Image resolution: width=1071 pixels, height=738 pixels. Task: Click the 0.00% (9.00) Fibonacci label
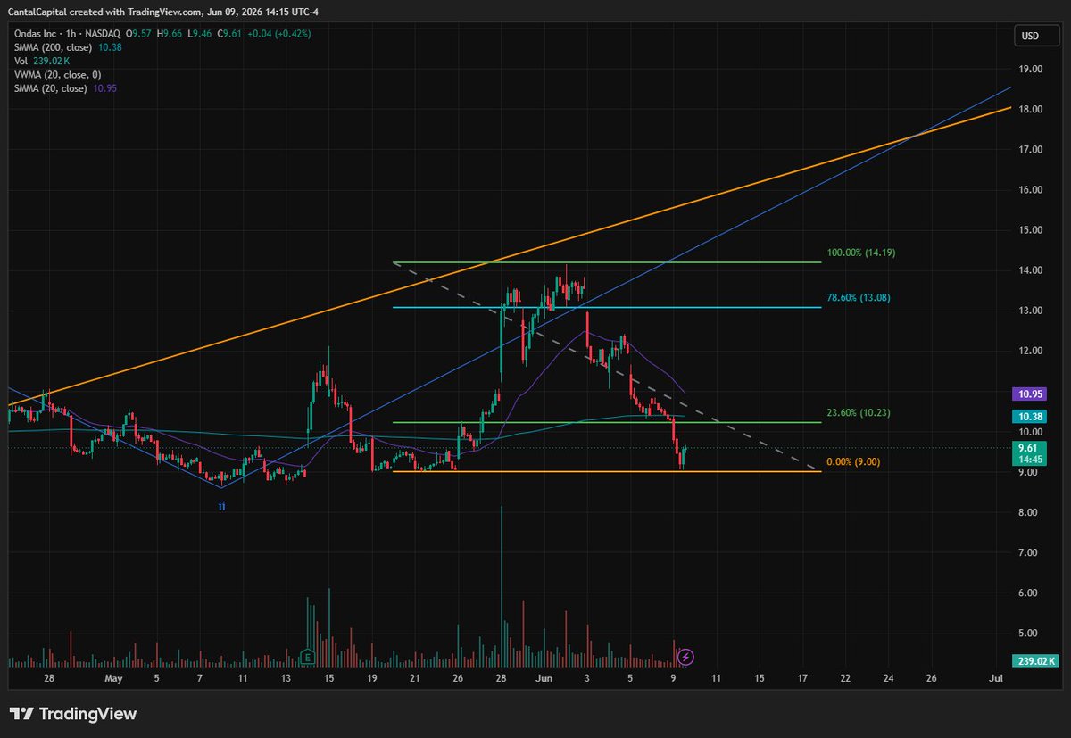pyautogui.click(x=853, y=462)
